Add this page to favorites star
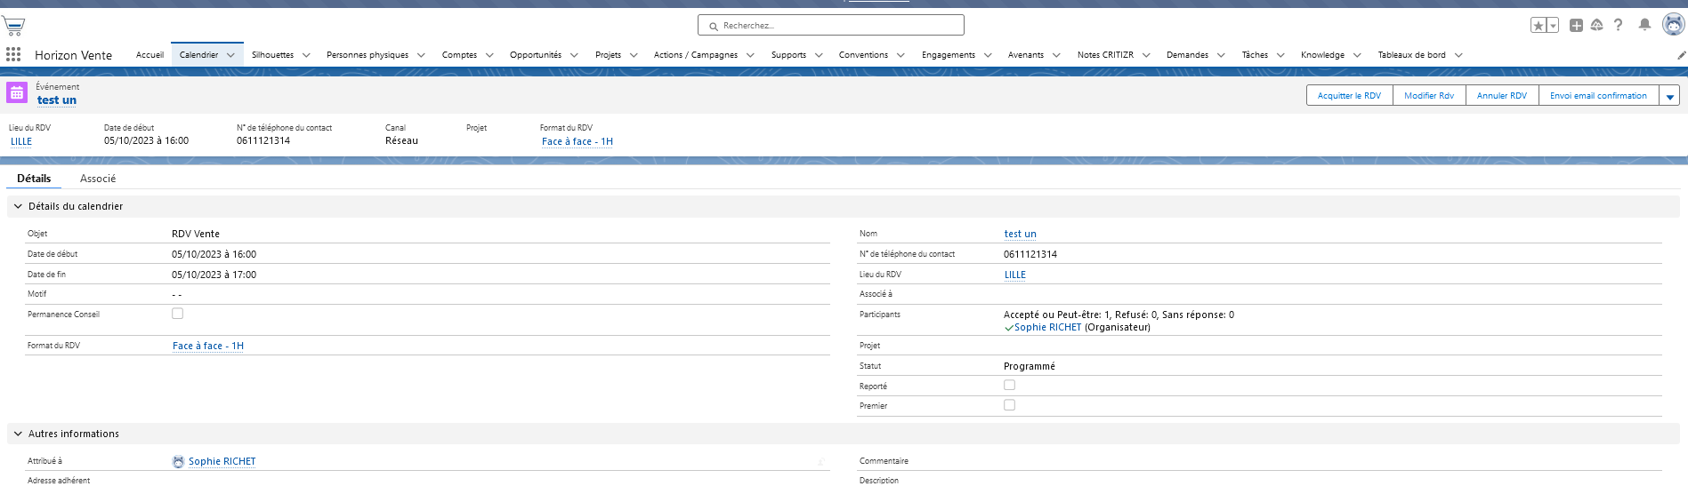The width and height of the screenshot is (1688, 486). pyautogui.click(x=1538, y=26)
